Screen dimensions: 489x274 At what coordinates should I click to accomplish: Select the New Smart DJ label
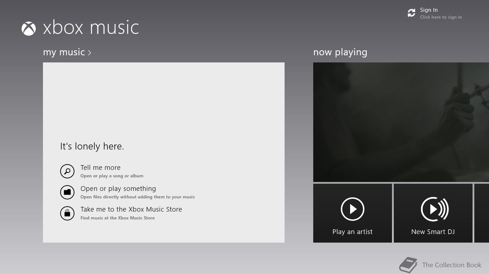click(x=433, y=232)
